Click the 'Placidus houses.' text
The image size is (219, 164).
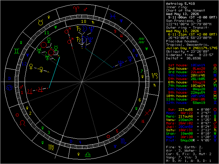click(182, 41)
